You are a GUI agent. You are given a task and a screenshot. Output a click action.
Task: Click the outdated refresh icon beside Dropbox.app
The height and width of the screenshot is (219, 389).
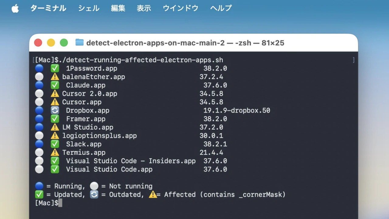pyautogui.click(x=55, y=110)
